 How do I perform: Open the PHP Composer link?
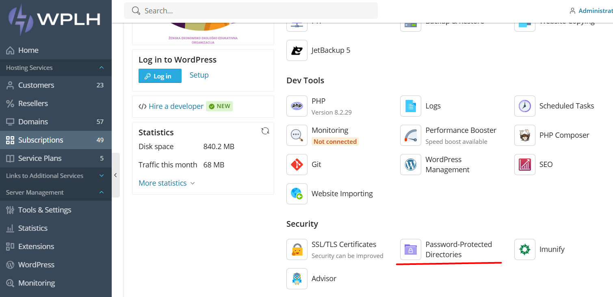(x=564, y=135)
